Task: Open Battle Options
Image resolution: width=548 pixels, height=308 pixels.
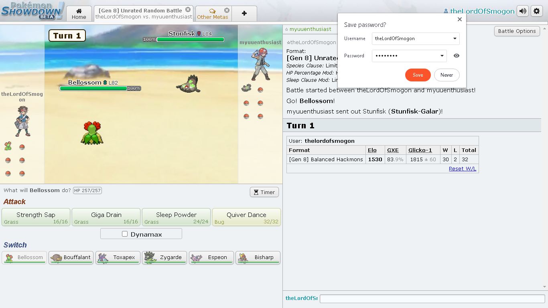Action: pyautogui.click(x=517, y=31)
